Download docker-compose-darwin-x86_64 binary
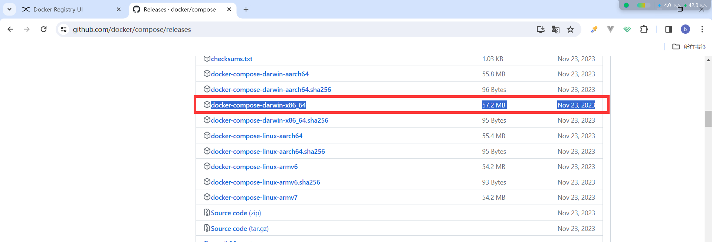 click(258, 105)
